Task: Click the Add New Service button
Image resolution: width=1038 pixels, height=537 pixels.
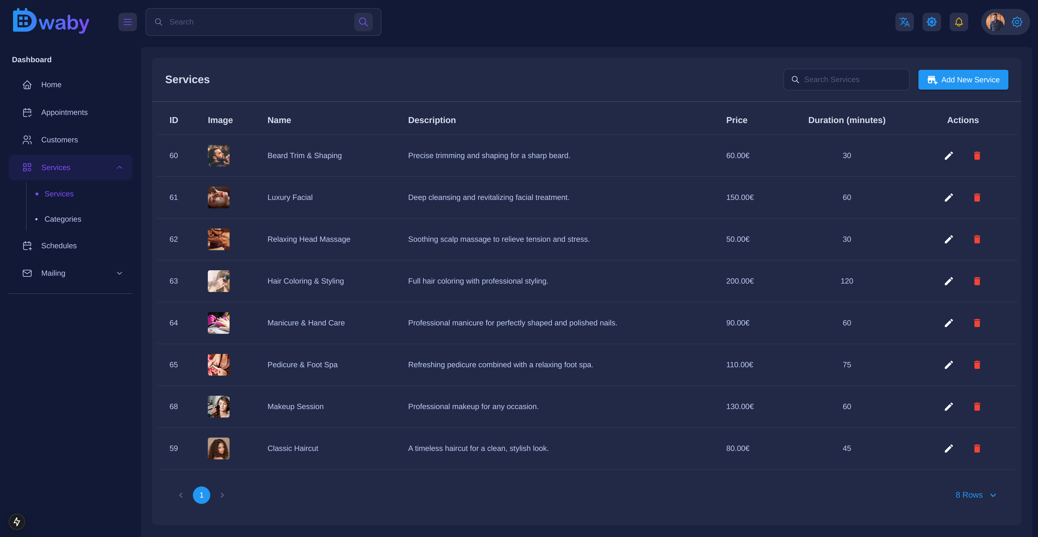Action: [963, 79]
